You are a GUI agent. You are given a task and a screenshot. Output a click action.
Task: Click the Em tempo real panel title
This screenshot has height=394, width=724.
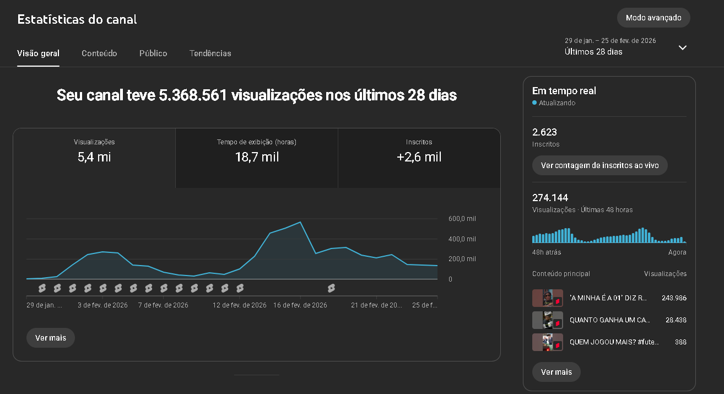pyautogui.click(x=564, y=91)
